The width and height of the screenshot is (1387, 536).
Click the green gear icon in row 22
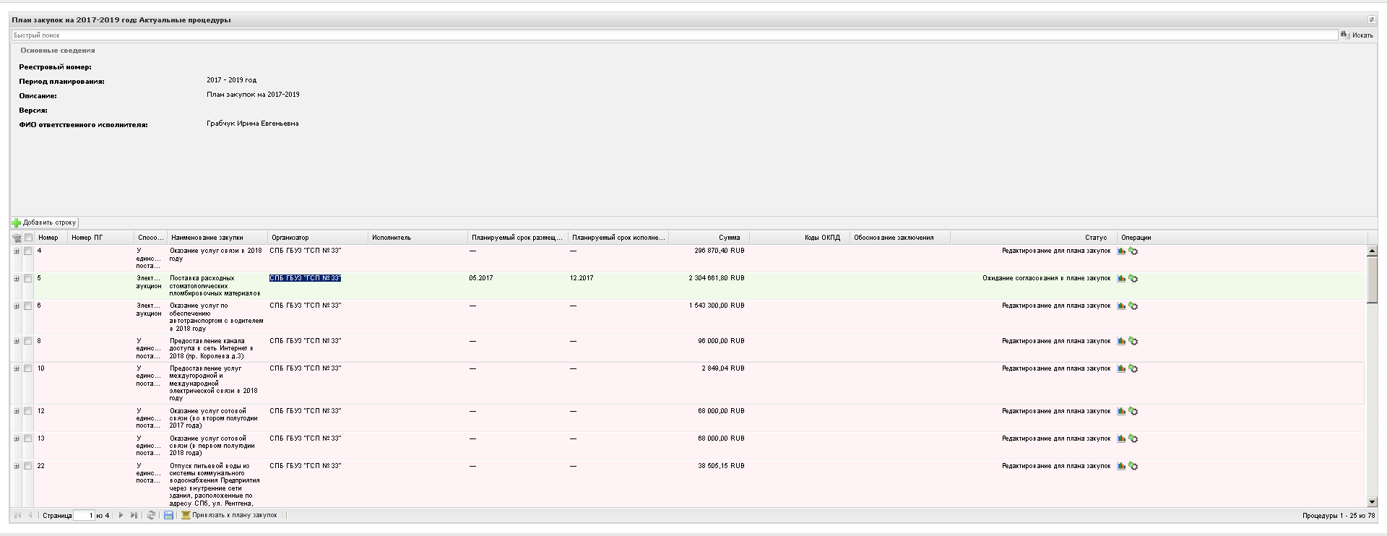1133,467
